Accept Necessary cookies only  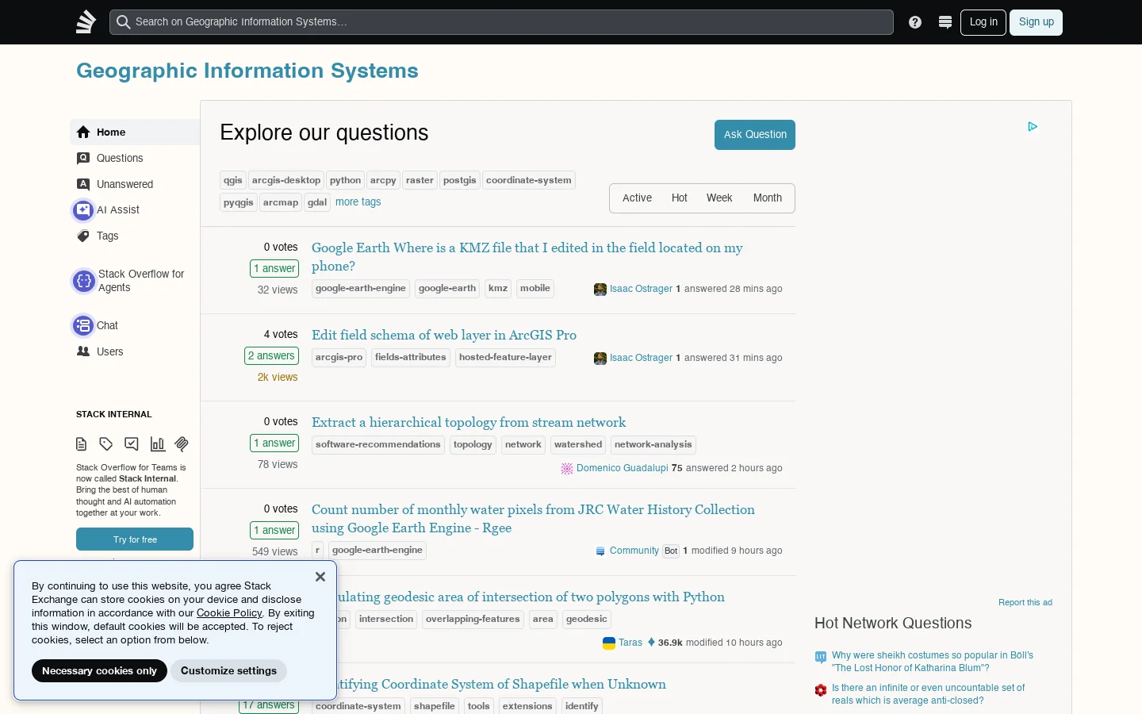(x=100, y=671)
